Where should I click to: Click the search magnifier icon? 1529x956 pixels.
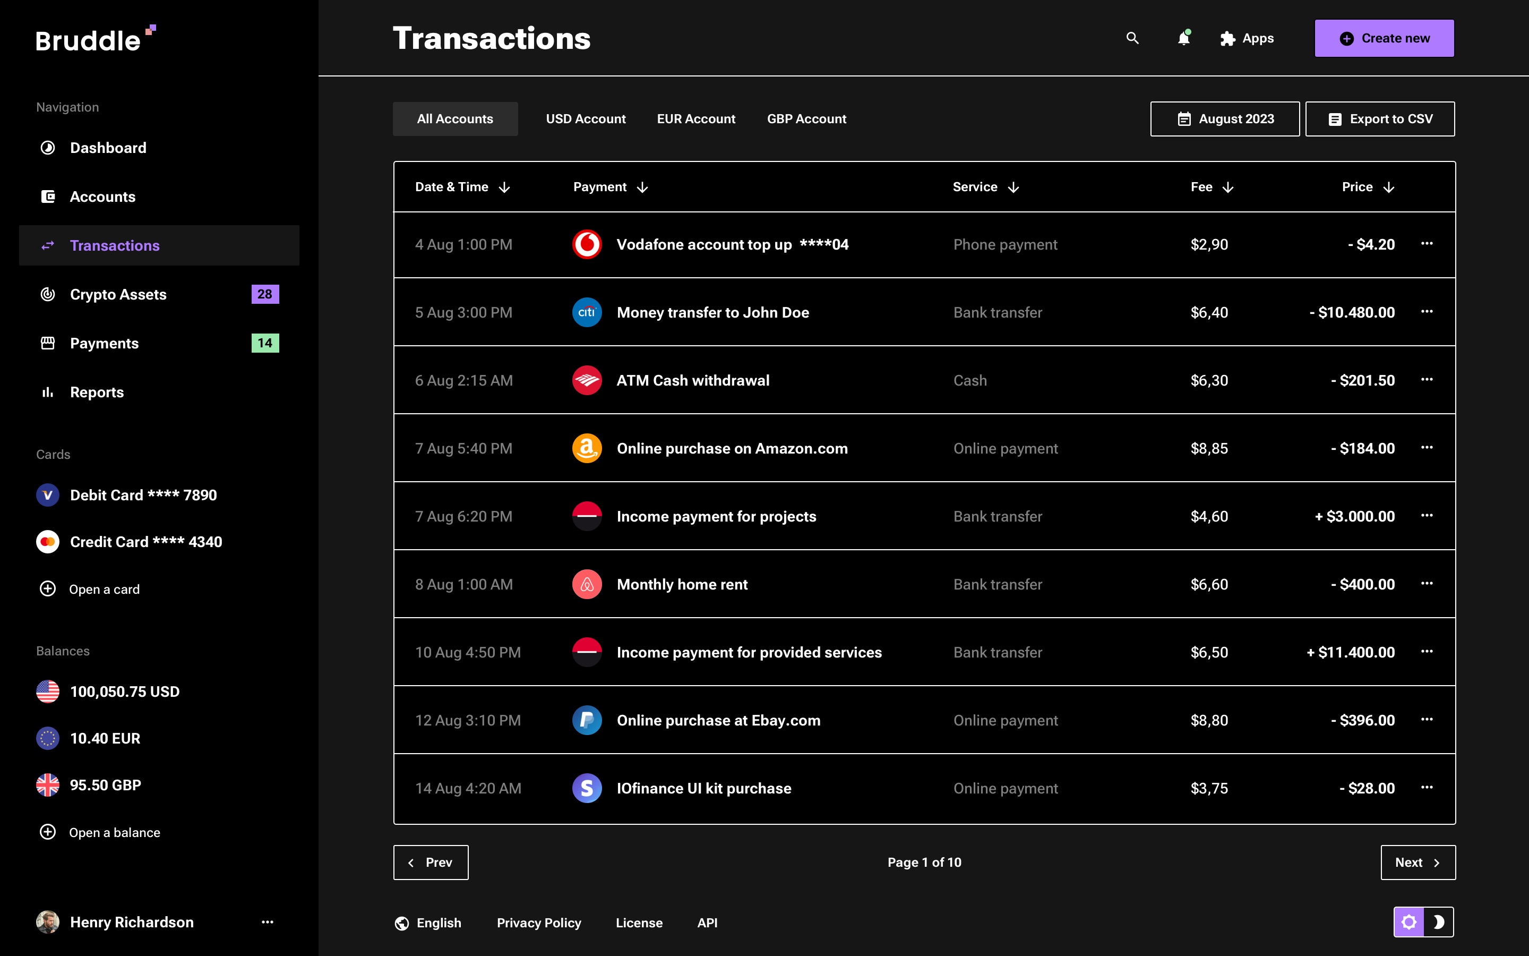[x=1132, y=38]
